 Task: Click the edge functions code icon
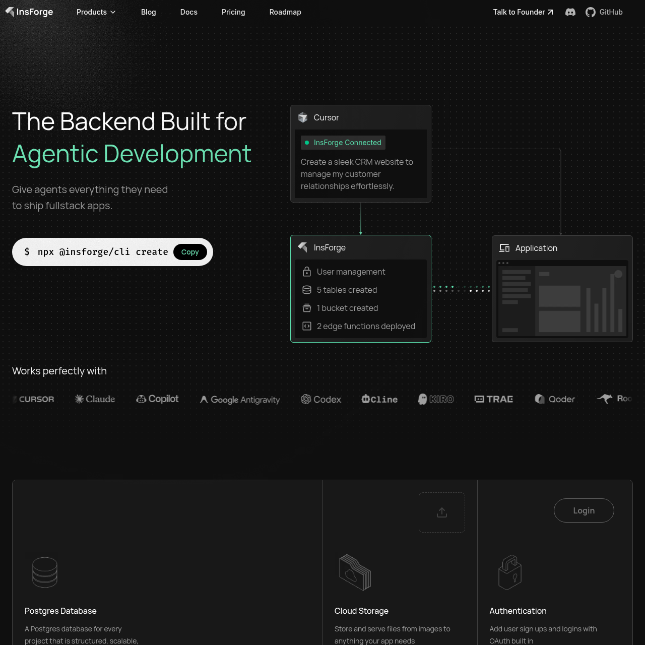(x=307, y=326)
